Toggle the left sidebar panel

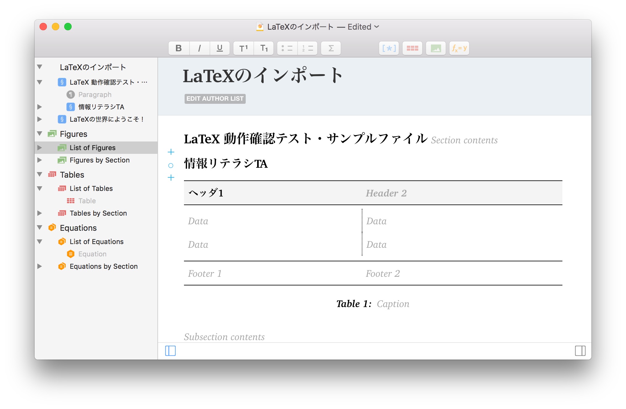click(x=170, y=351)
